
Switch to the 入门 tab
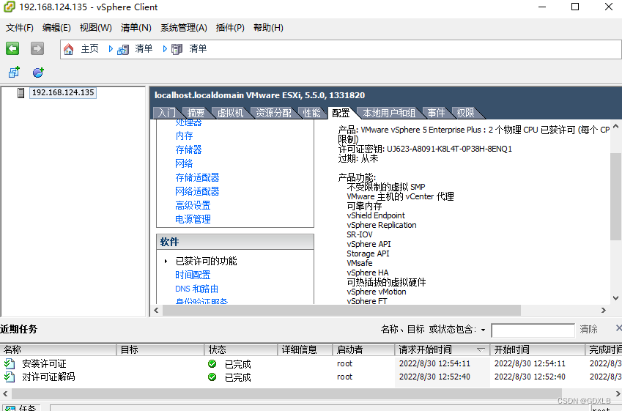166,113
